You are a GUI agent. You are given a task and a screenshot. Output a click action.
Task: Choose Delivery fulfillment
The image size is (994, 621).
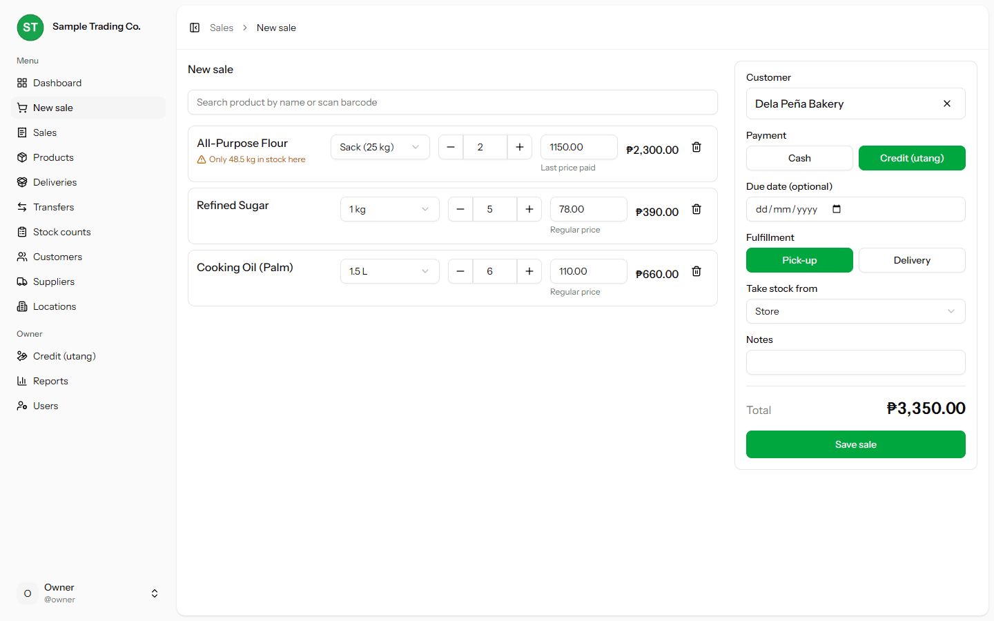[x=912, y=260]
